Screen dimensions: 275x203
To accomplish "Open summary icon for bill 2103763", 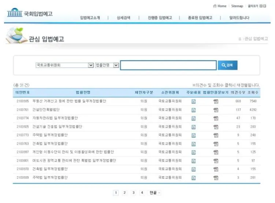I will click(x=193, y=144).
